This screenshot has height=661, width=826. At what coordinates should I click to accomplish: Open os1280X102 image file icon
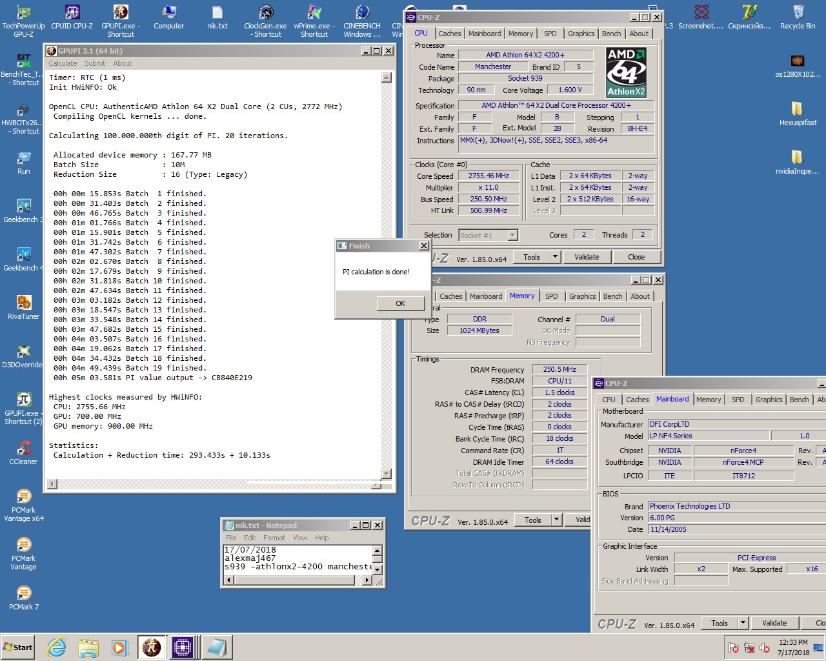click(798, 66)
